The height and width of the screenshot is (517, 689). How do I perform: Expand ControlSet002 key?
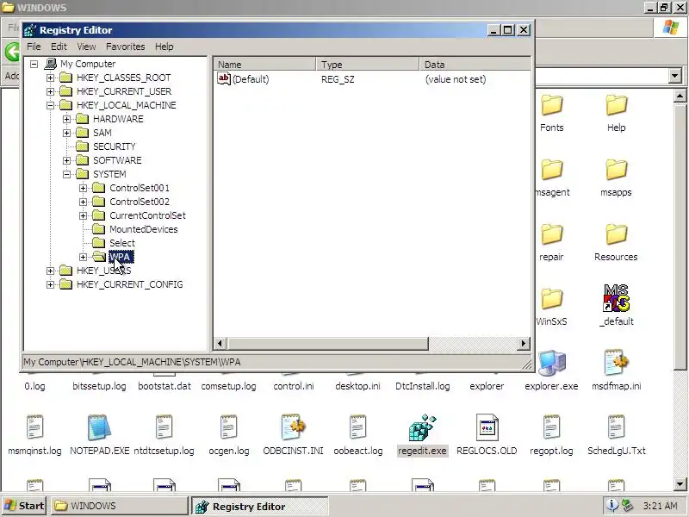click(x=83, y=202)
